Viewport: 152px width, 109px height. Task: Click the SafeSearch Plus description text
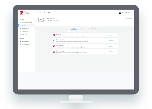(71, 47)
